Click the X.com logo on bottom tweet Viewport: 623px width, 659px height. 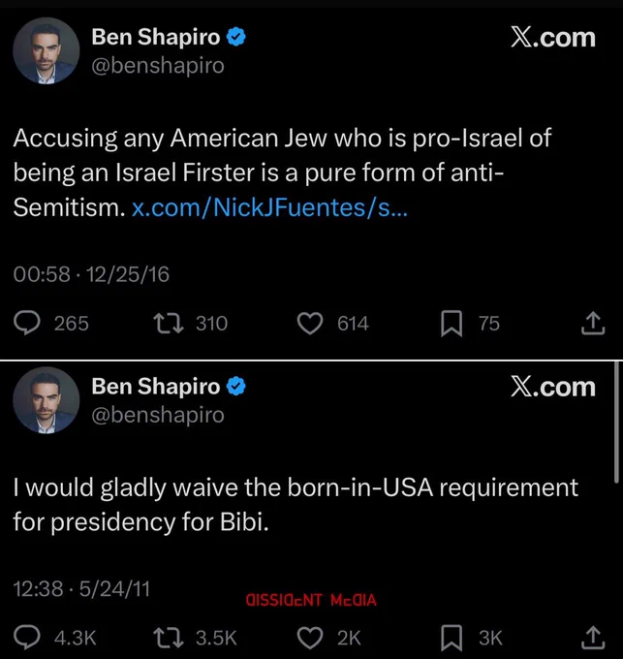(552, 387)
